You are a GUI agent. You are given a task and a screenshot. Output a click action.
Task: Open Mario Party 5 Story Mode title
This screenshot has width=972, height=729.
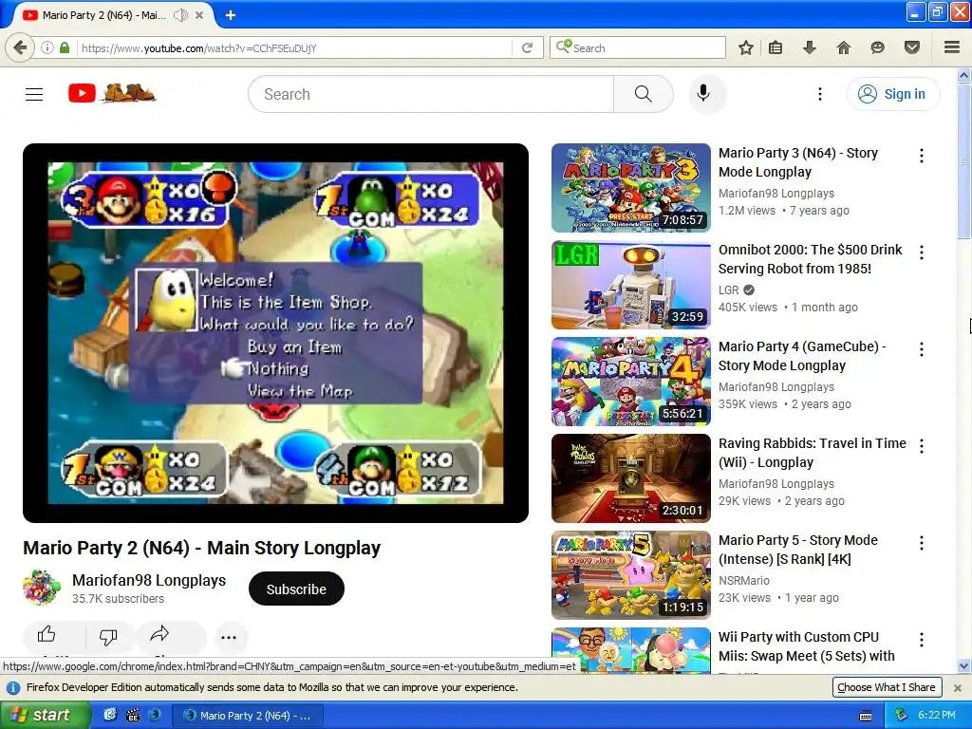point(797,550)
